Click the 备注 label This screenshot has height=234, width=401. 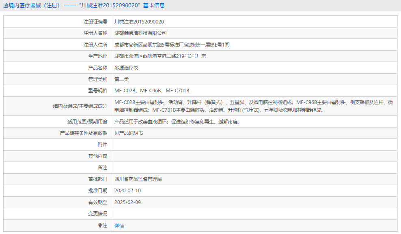(x=103, y=168)
